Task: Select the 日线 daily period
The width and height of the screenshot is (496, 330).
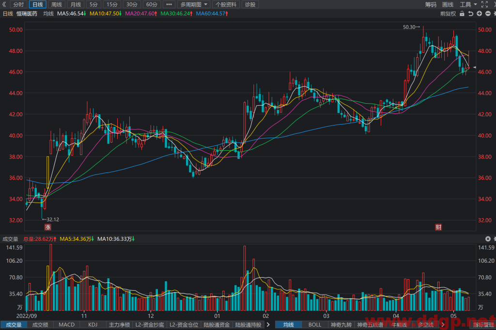Action: tap(38, 4)
